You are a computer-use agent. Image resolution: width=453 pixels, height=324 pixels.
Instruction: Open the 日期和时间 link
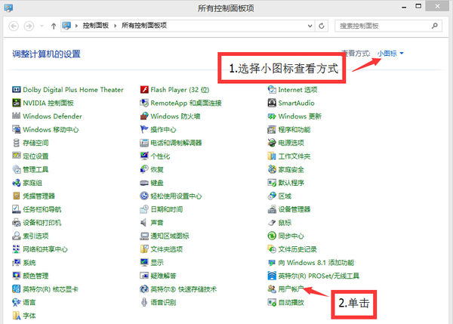coord(167,209)
